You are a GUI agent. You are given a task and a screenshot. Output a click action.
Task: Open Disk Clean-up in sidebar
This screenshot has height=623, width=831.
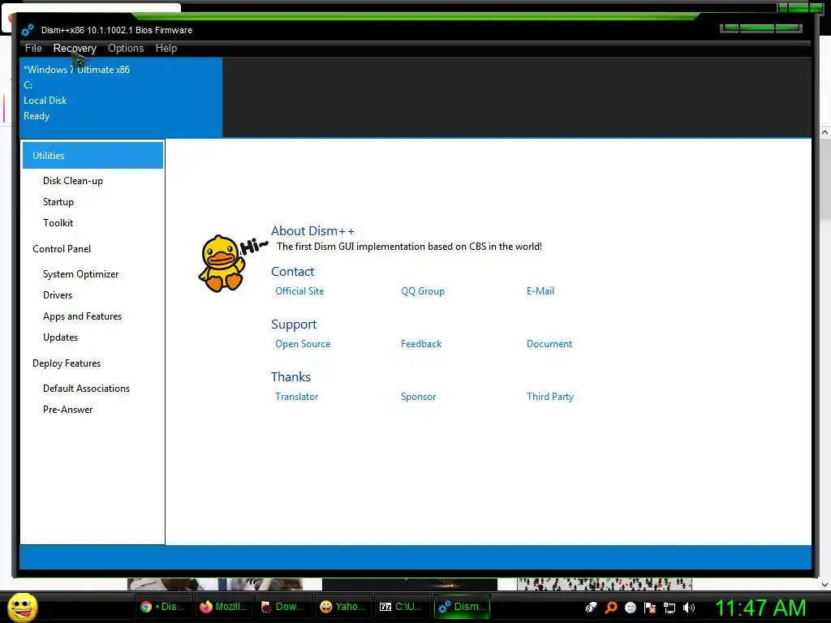click(72, 181)
